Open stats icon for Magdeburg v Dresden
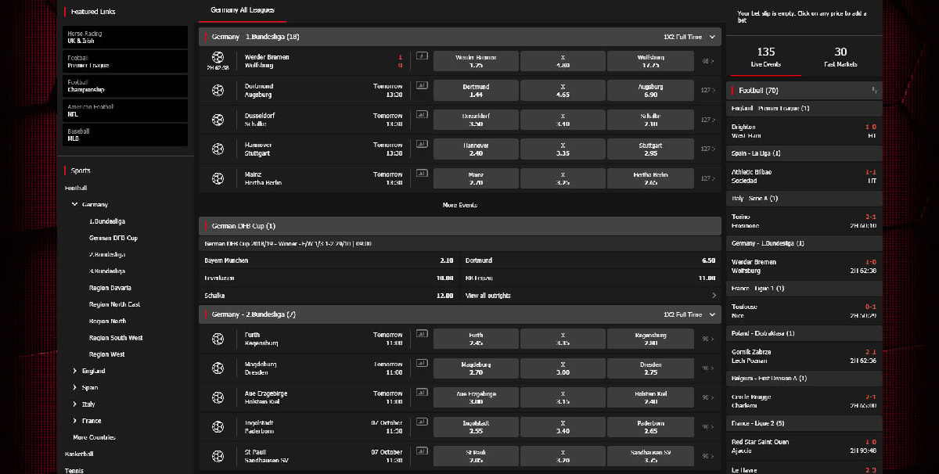Image resolution: width=939 pixels, height=474 pixels. pos(422,364)
